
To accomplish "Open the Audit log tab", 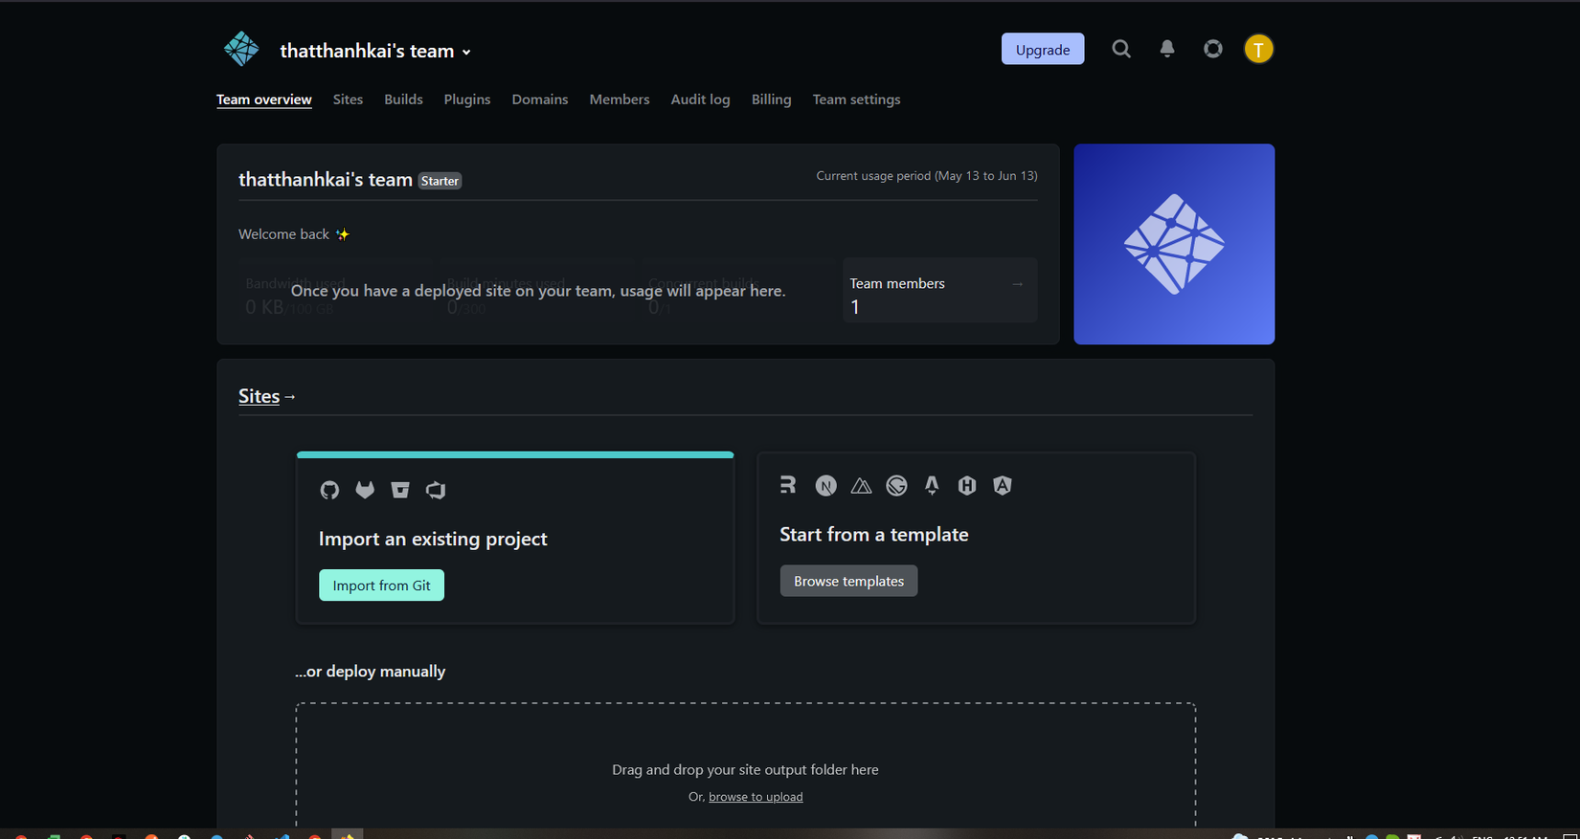I will (x=700, y=99).
